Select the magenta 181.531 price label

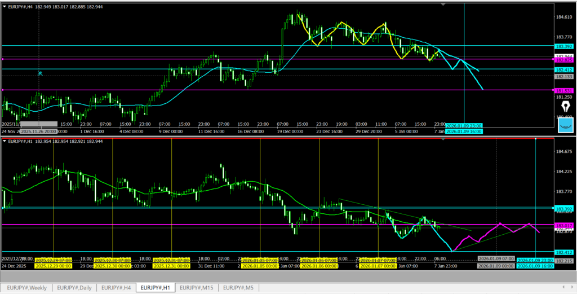[x=565, y=90]
